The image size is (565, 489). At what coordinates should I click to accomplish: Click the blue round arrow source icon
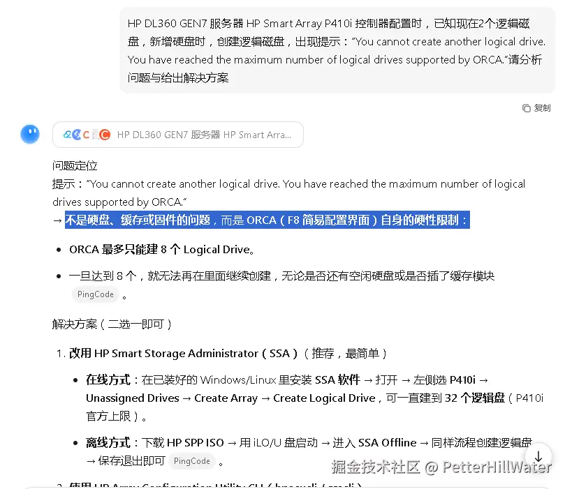76,135
